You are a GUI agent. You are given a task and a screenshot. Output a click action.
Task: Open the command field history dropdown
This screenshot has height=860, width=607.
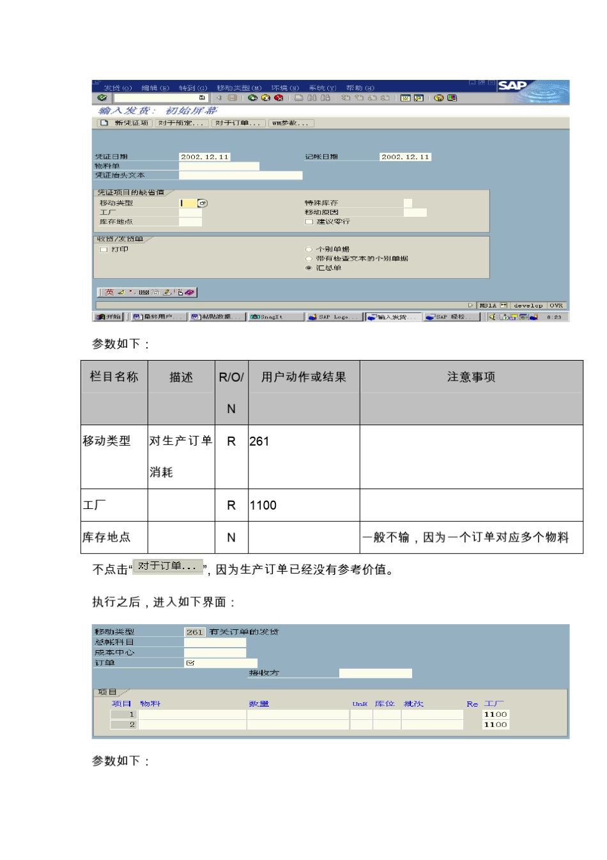coord(202,98)
